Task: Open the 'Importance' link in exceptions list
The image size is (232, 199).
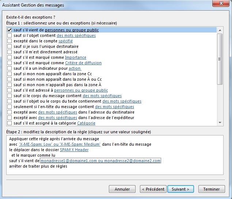Action: point(75,57)
